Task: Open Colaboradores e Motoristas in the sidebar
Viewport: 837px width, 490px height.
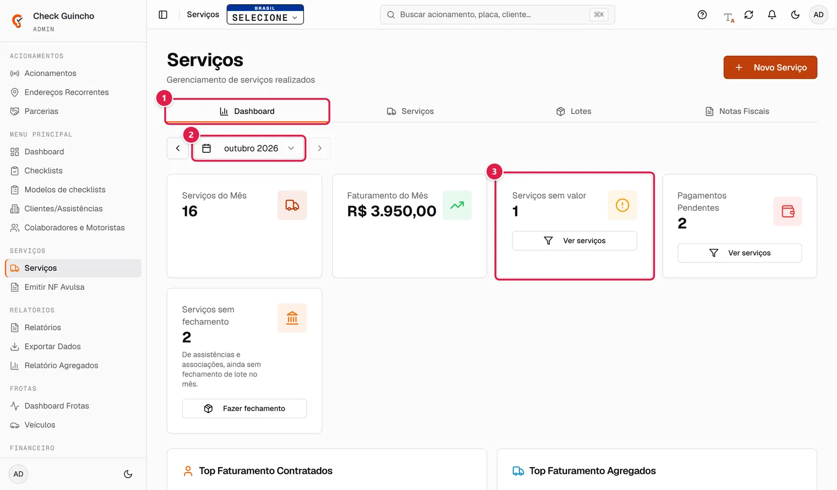Action: [x=73, y=227]
